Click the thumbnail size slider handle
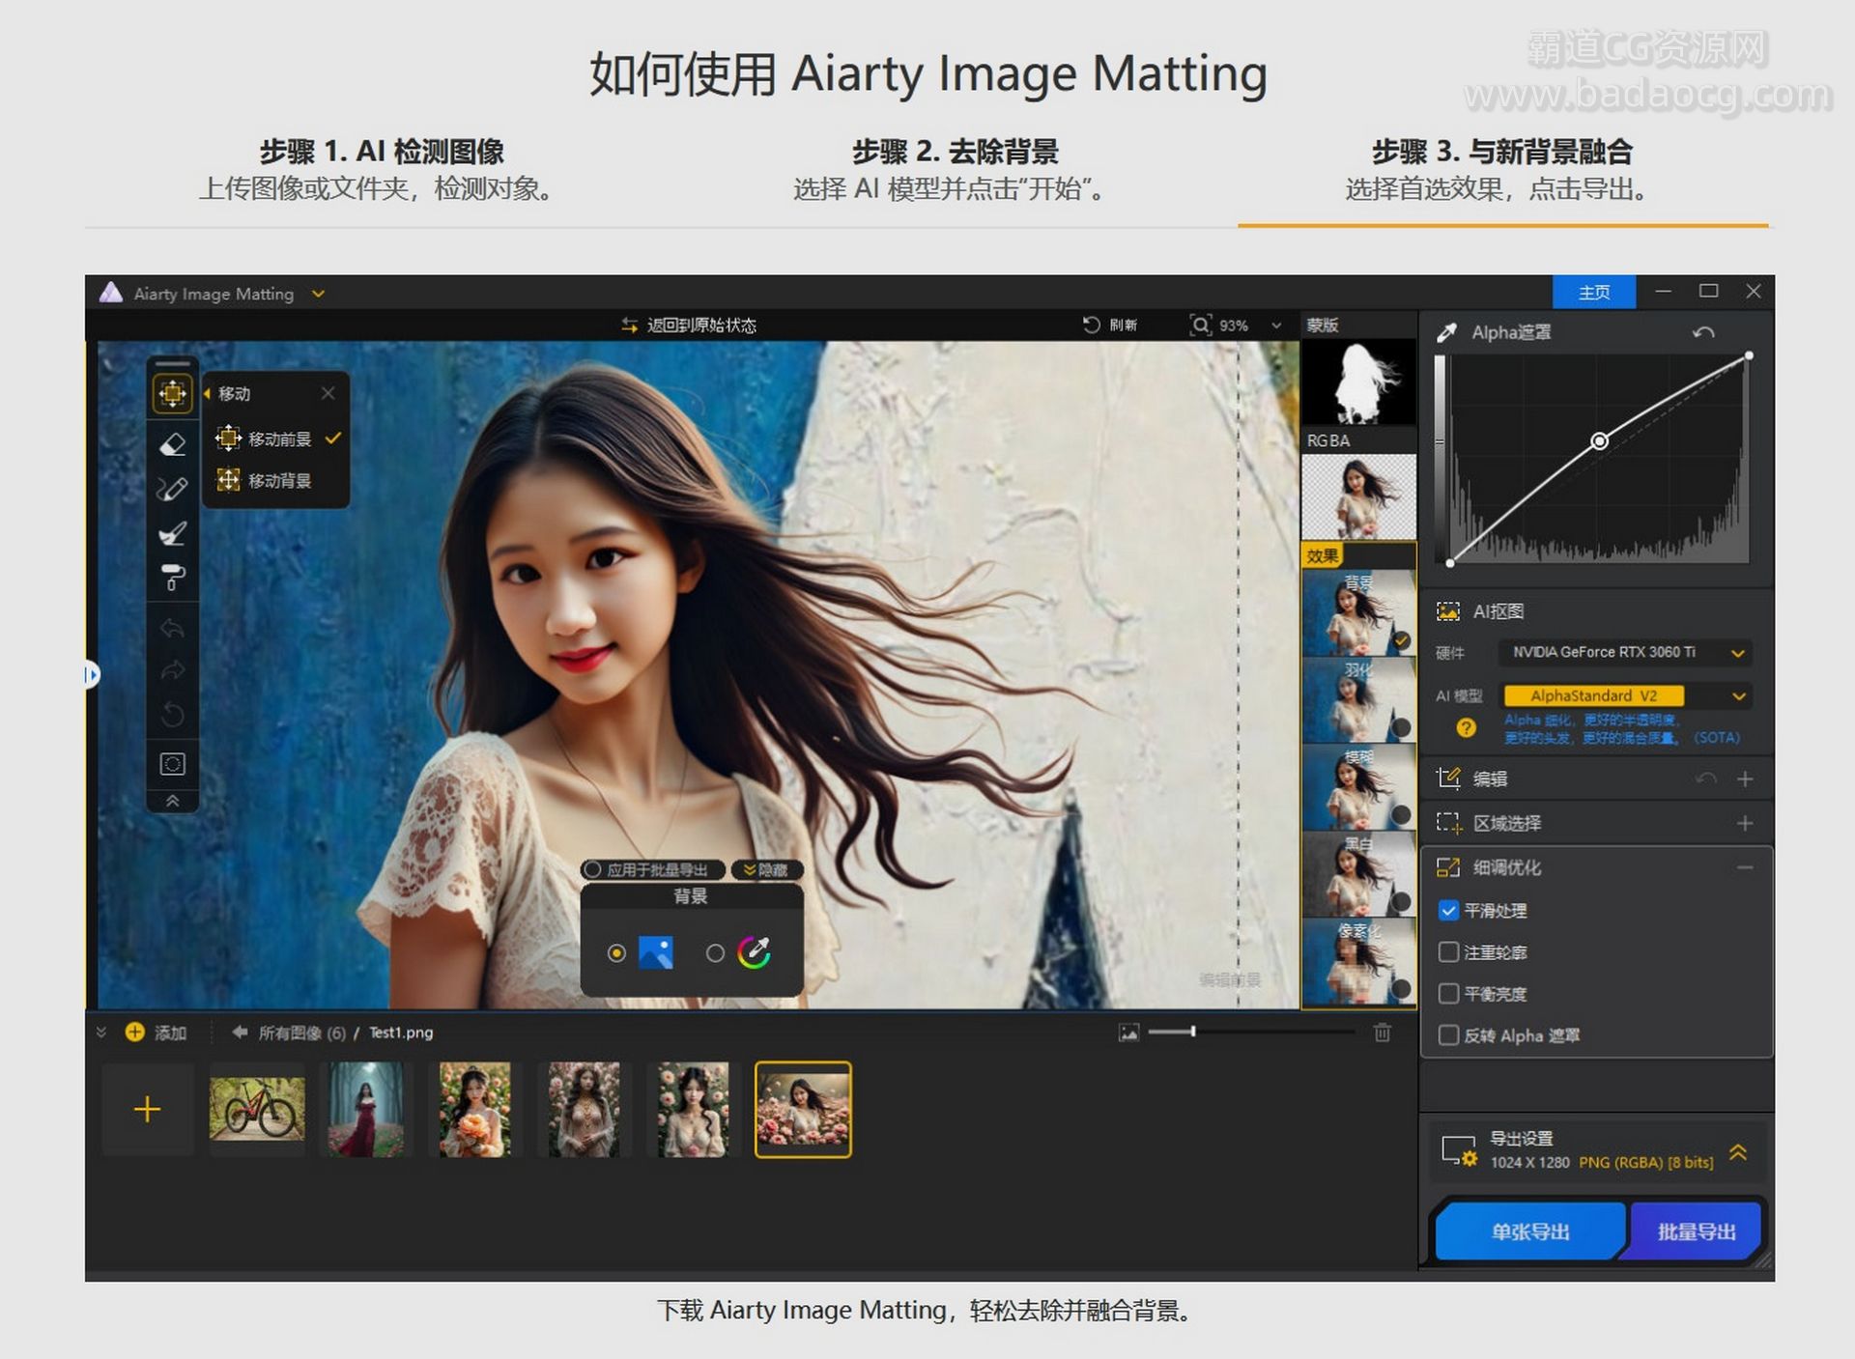The image size is (1855, 1359). [x=1193, y=1032]
